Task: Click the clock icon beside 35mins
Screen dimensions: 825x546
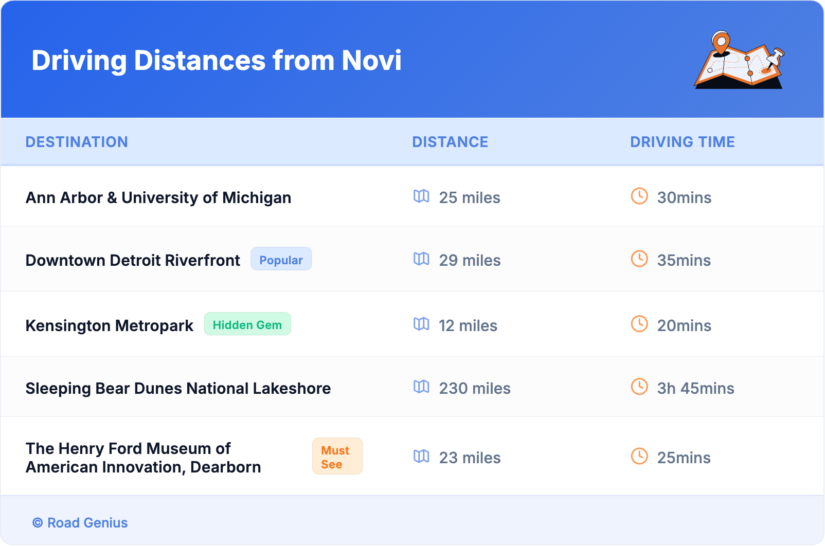Action: coord(639,259)
